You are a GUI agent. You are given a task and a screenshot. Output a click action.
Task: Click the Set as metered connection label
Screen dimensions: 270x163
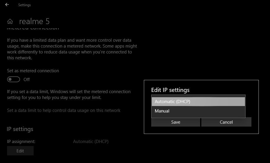point(33,71)
